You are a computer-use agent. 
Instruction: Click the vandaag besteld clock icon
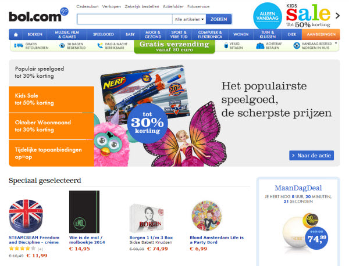click(297, 45)
